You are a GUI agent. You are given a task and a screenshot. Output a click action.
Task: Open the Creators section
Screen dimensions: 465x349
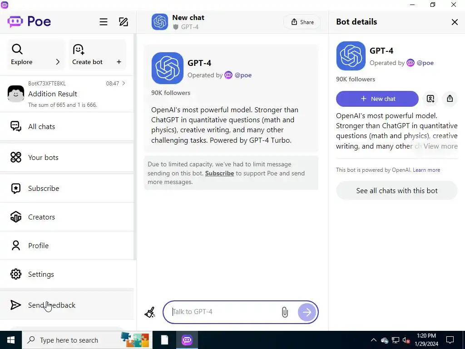tap(67, 217)
